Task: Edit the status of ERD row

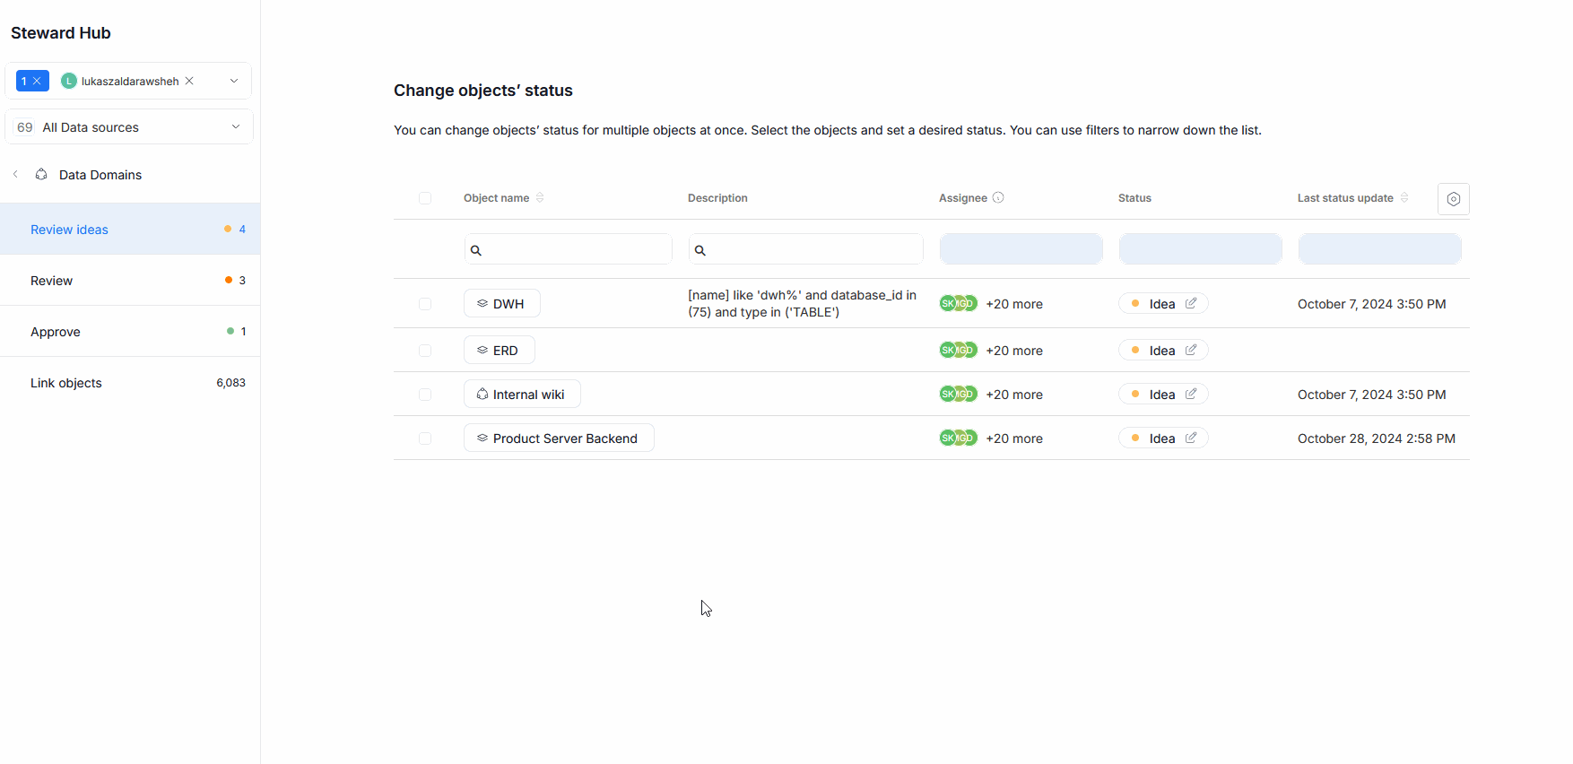Action: click(x=1191, y=351)
